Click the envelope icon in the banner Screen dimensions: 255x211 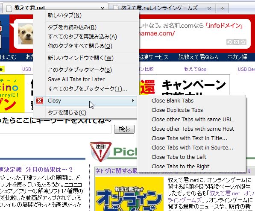[x=236, y=42]
